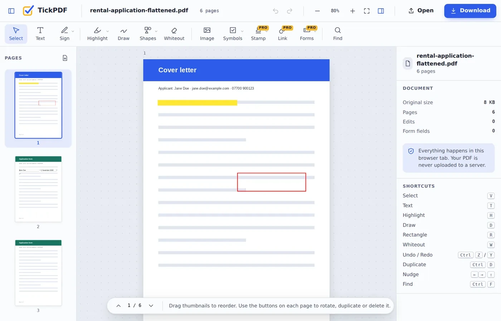Choose the Symbols tool

233,34
